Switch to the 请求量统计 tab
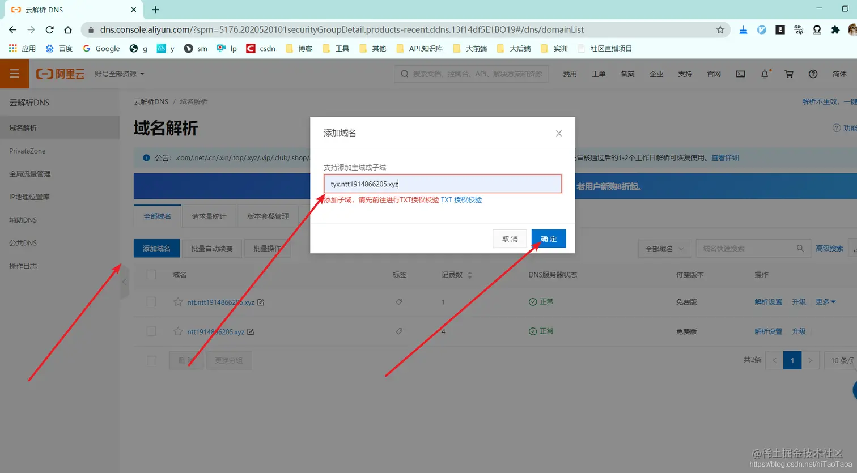 (x=208, y=216)
